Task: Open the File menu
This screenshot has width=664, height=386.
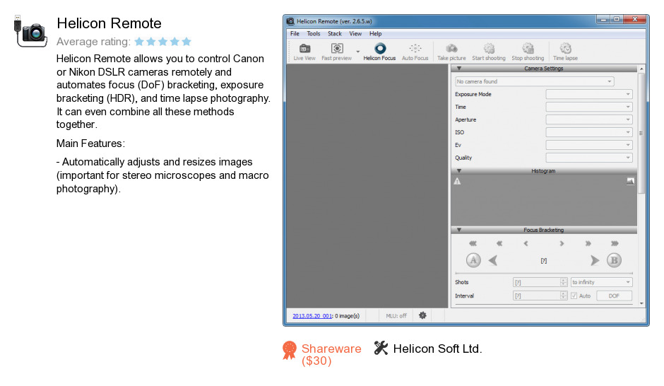Action: click(x=295, y=33)
